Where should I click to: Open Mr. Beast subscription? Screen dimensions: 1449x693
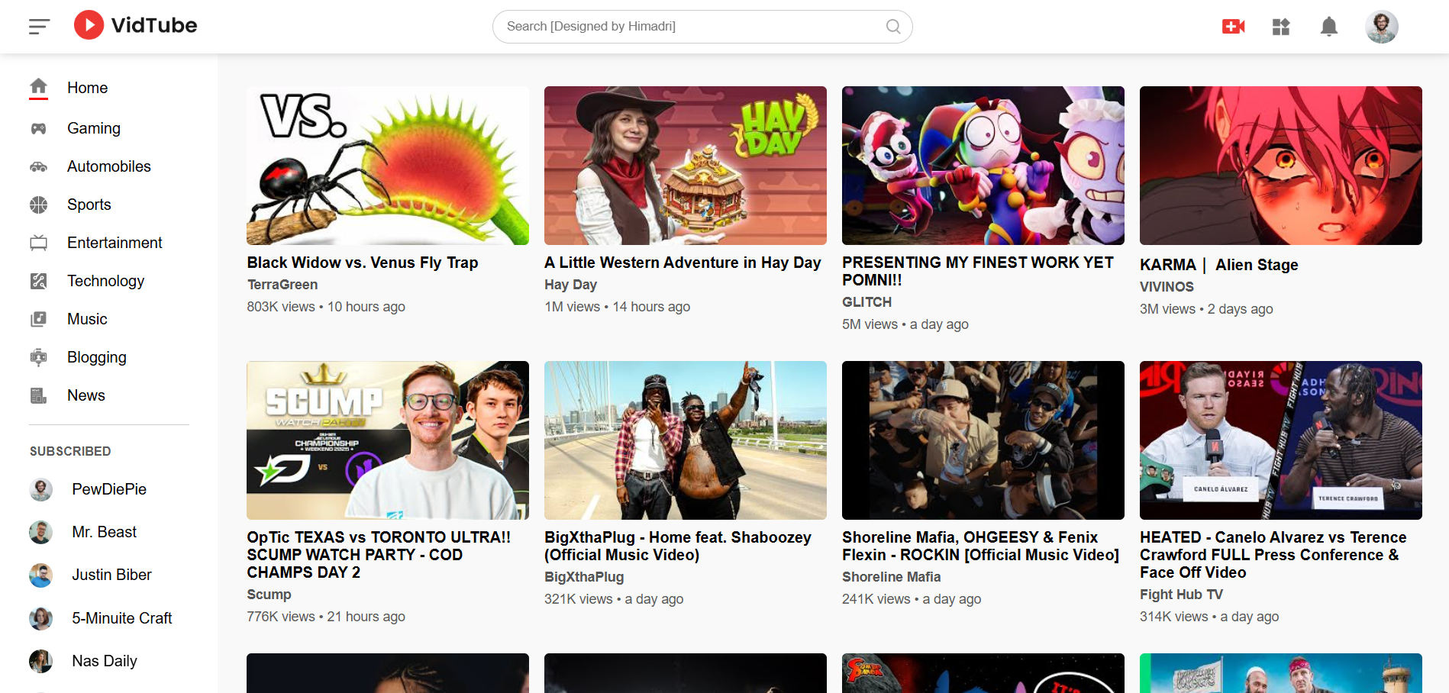click(x=105, y=532)
